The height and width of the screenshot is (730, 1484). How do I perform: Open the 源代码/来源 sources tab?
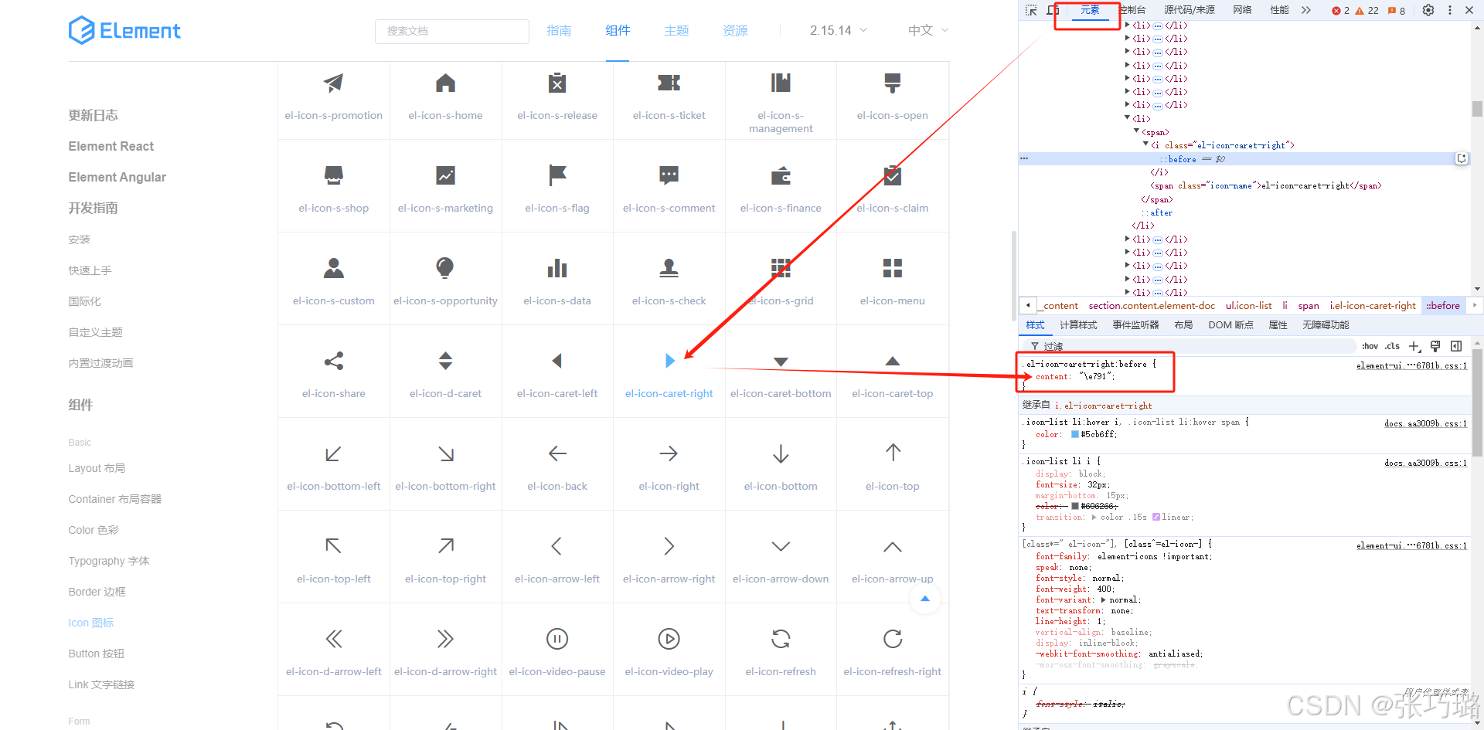[x=1190, y=10]
